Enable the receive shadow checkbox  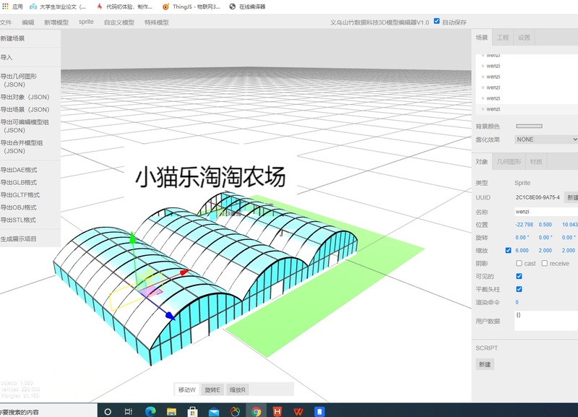click(x=545, y=263)
